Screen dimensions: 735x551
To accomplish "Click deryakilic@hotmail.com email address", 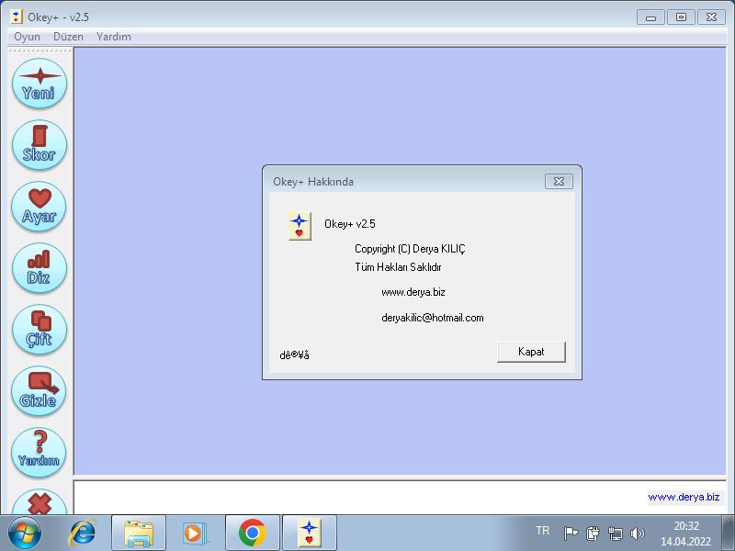I will click(432, 318).
